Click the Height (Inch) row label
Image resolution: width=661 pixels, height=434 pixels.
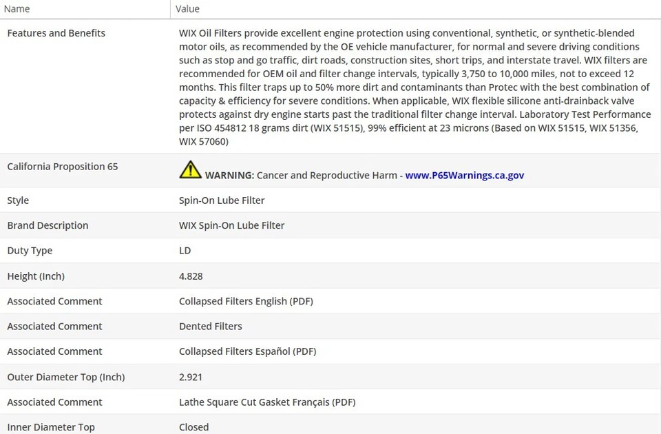point(36,276)
